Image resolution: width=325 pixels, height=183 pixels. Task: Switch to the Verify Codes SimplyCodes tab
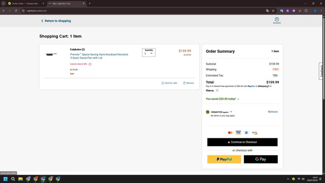tap(25, 4)
